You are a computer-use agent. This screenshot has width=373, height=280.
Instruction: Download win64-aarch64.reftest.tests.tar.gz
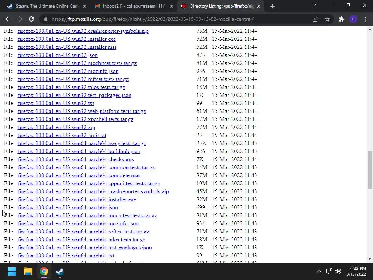[x=83, y=232]
